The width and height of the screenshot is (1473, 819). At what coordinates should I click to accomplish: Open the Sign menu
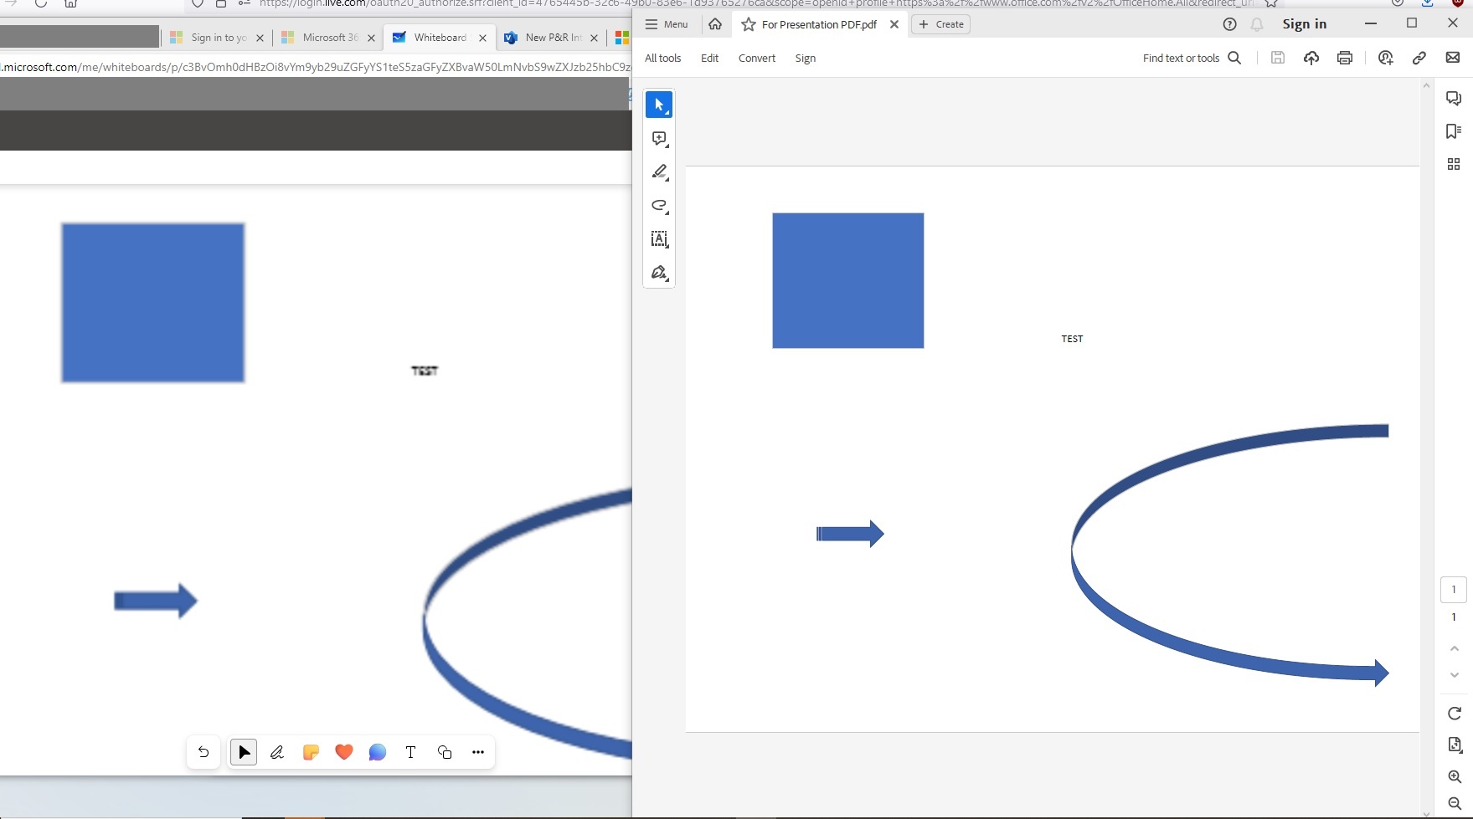pyautogui.click(x=806, y=58)
